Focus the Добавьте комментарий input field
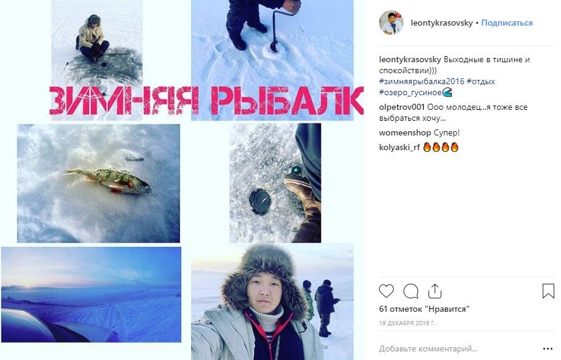Screen dimensions: 561x360 (458, 348)
